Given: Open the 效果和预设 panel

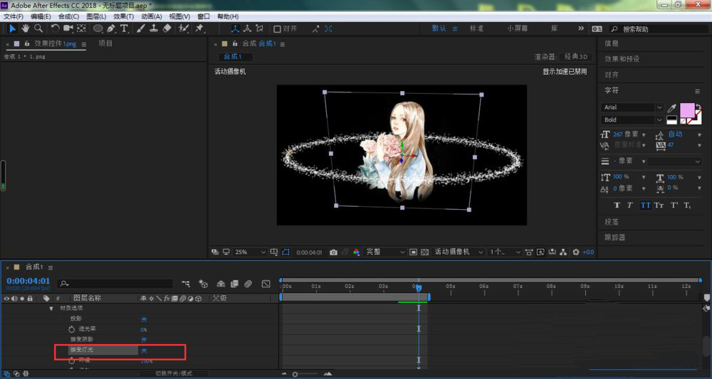Looking at the screenshot, I should click(622, 59).
